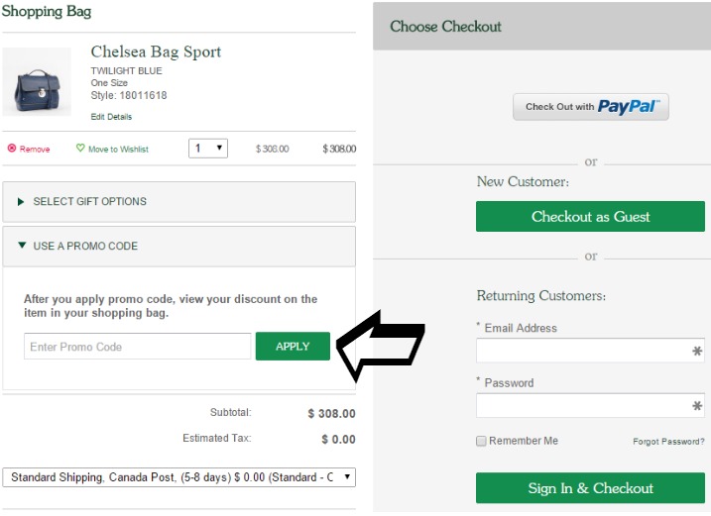711x516 pixels.
Task: Expand the Select Gift Options section
Action: click(x=179, y=202)
